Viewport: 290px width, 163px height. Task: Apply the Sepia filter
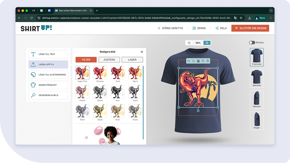click(100, 111)
